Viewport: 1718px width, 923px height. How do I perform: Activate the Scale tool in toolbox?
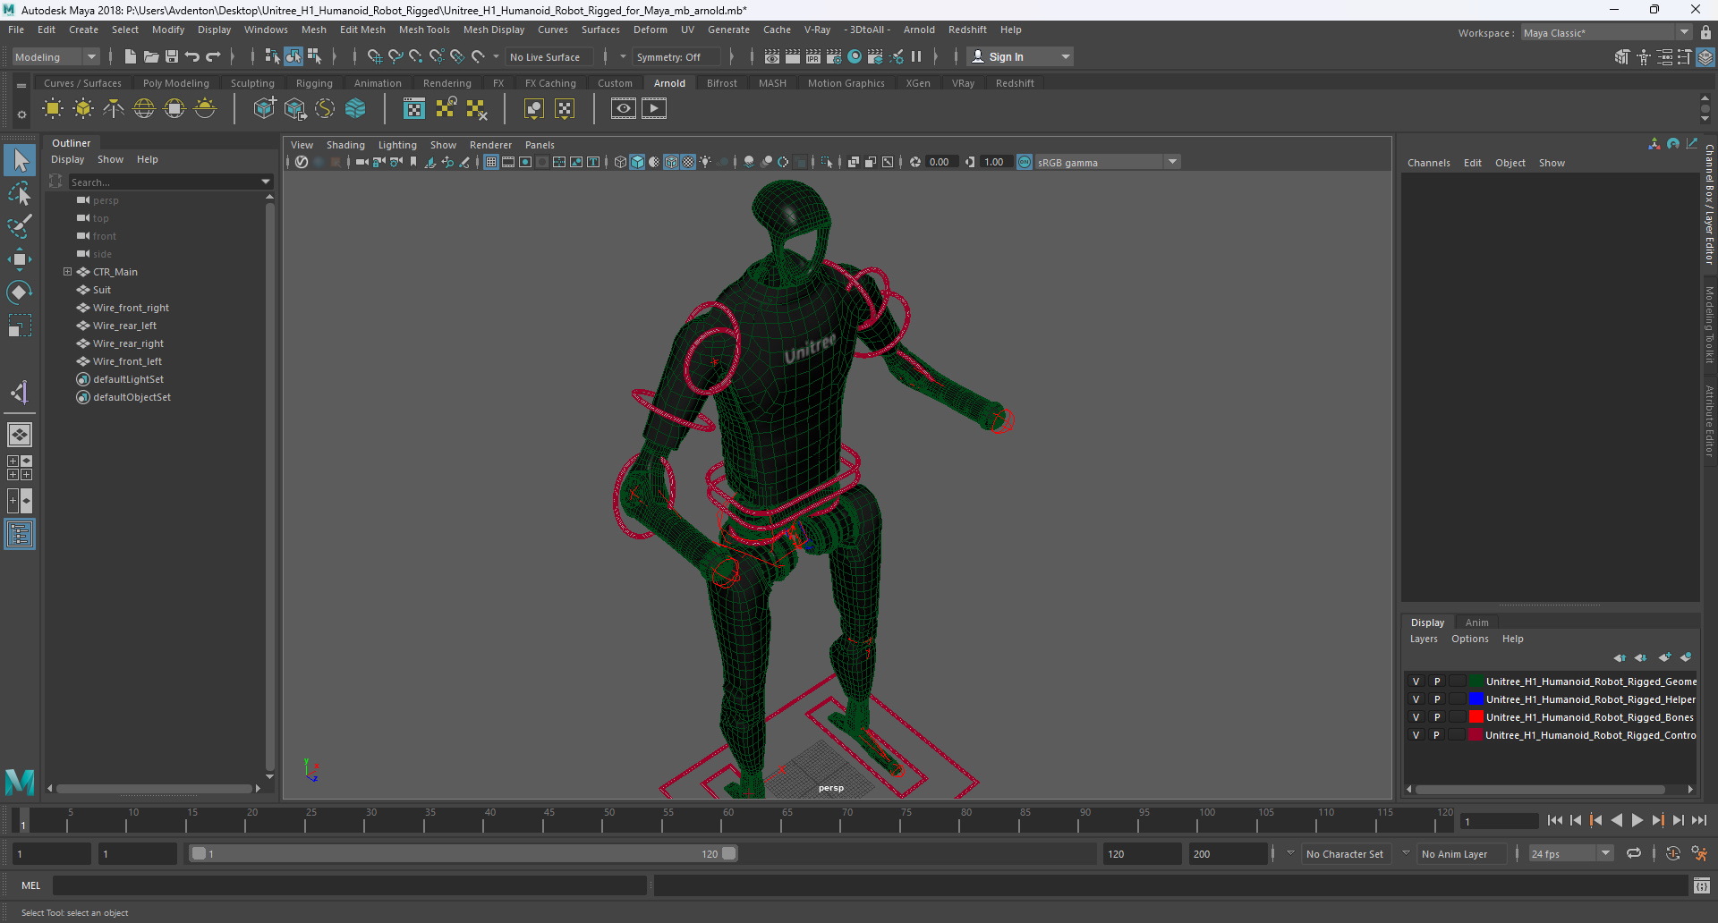[20, 326]
